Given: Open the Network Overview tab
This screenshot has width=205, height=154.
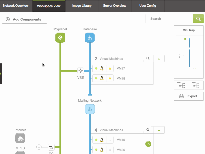Looking at the screenshot, I should tap(16, 6).
